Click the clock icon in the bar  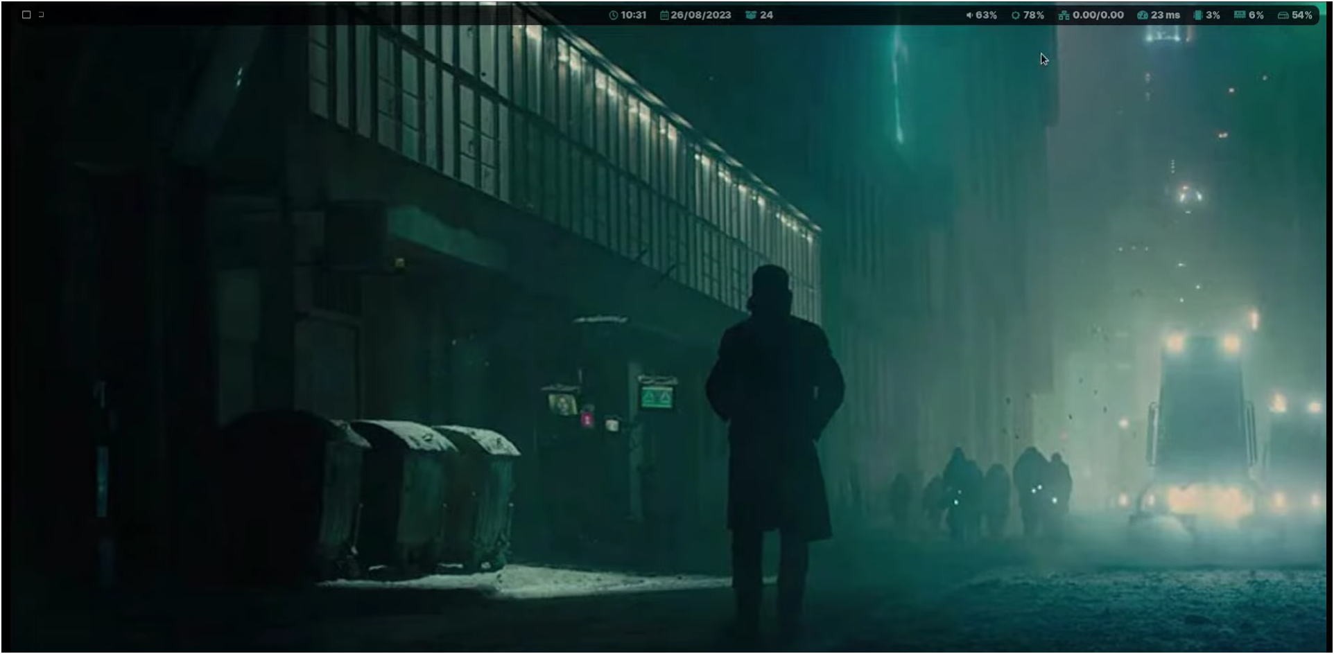click(613, 15)
